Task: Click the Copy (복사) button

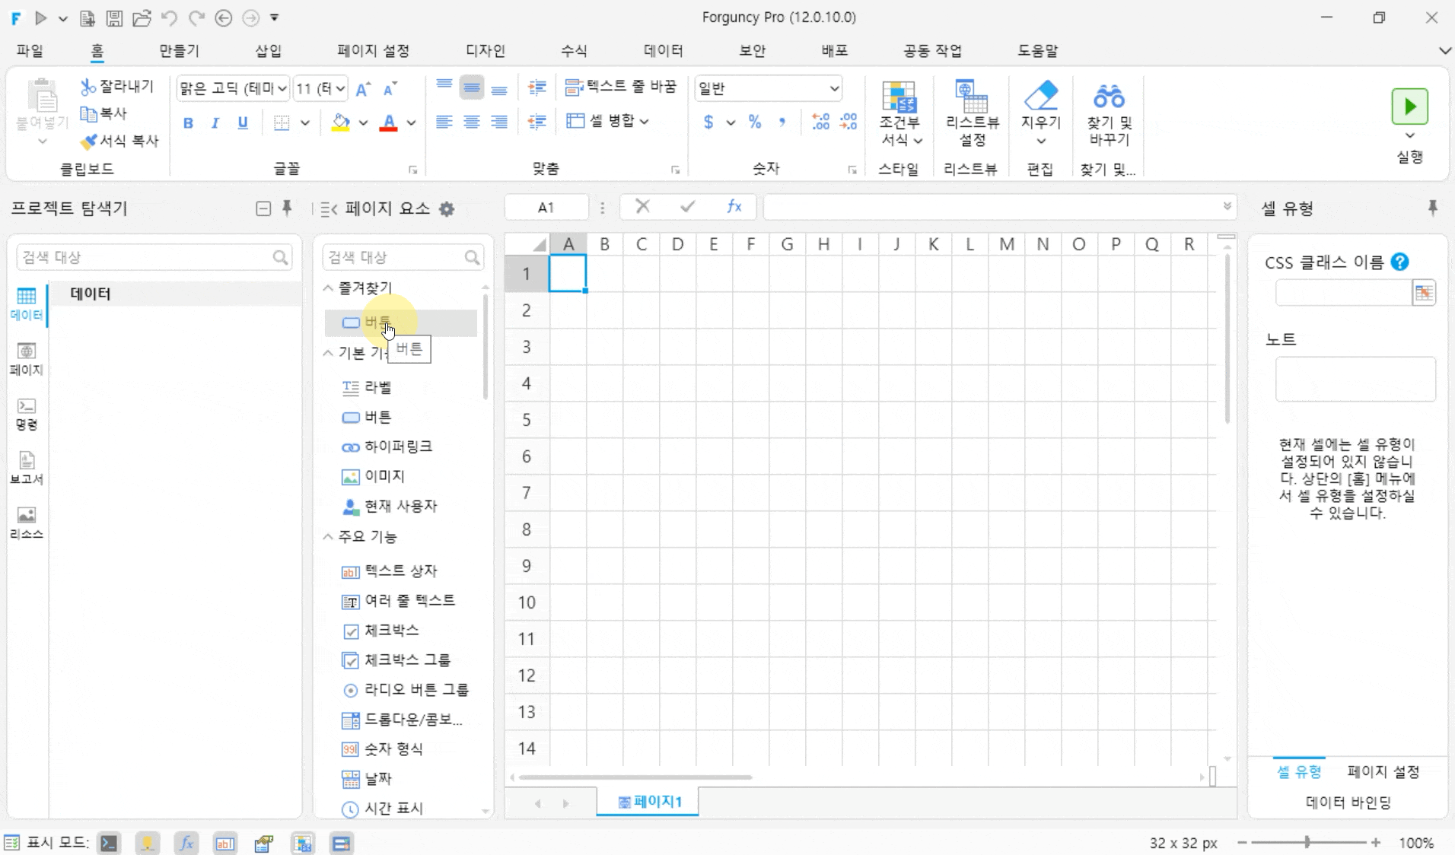Action: pyautogui.click(x=103, y=113)
